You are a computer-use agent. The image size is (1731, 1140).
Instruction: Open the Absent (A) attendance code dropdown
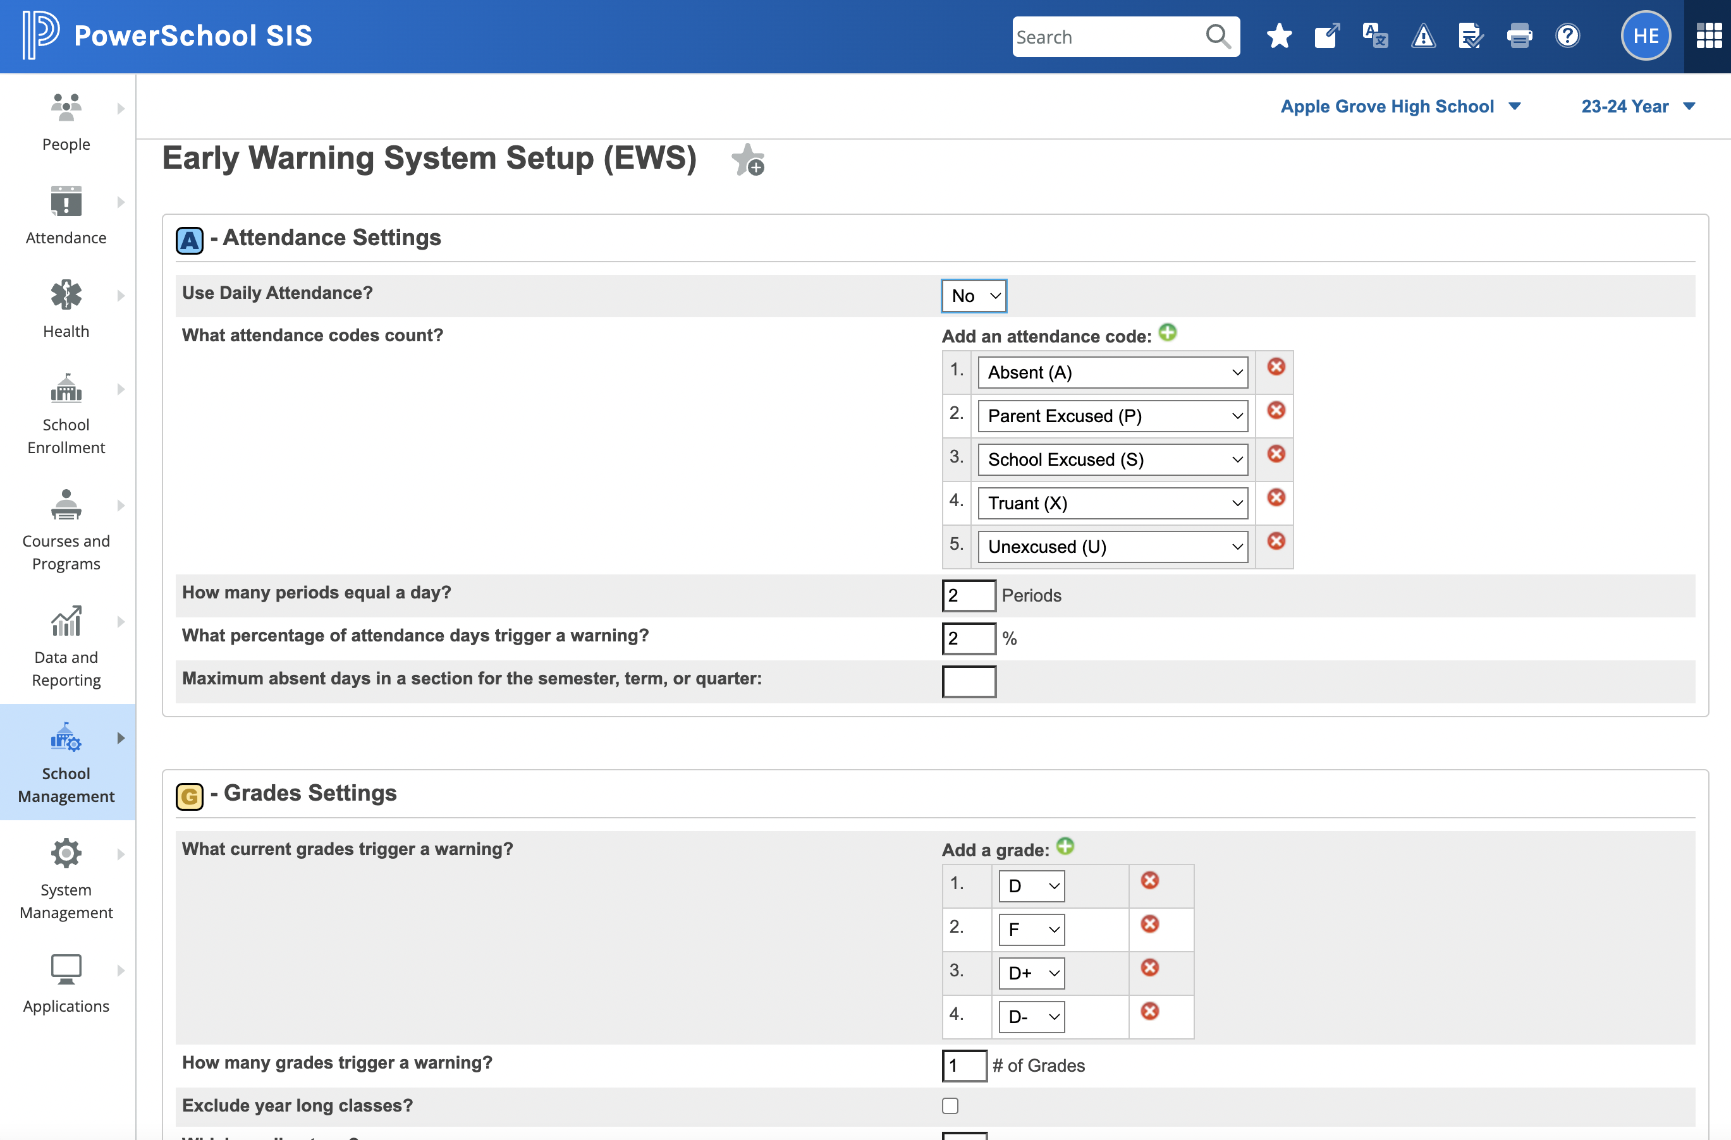point(1112,372)
